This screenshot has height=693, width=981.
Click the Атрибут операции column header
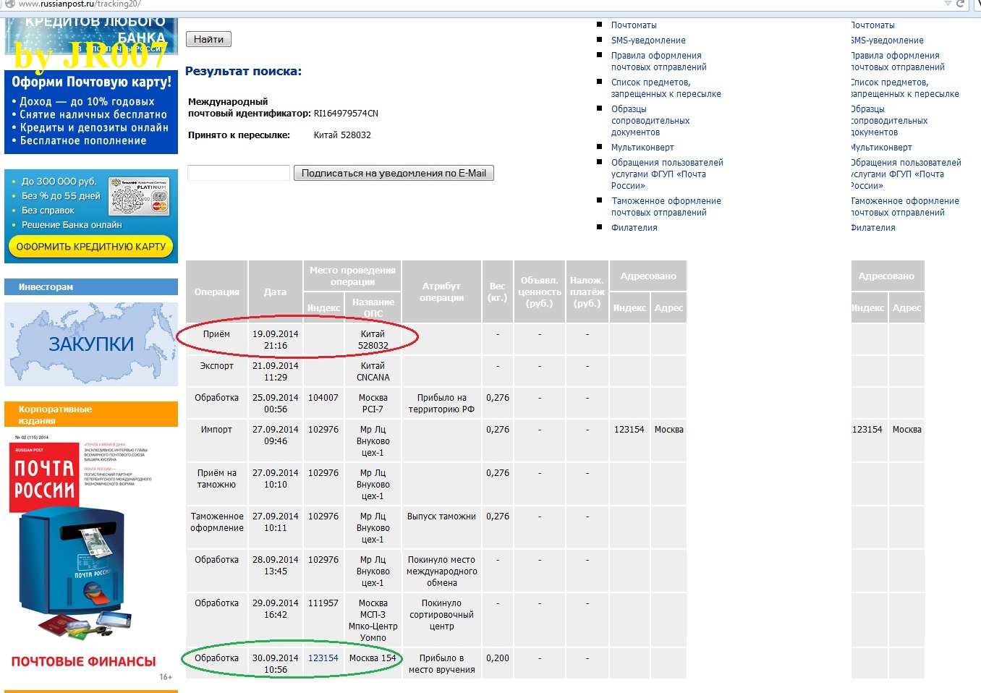tap(441, 292)
